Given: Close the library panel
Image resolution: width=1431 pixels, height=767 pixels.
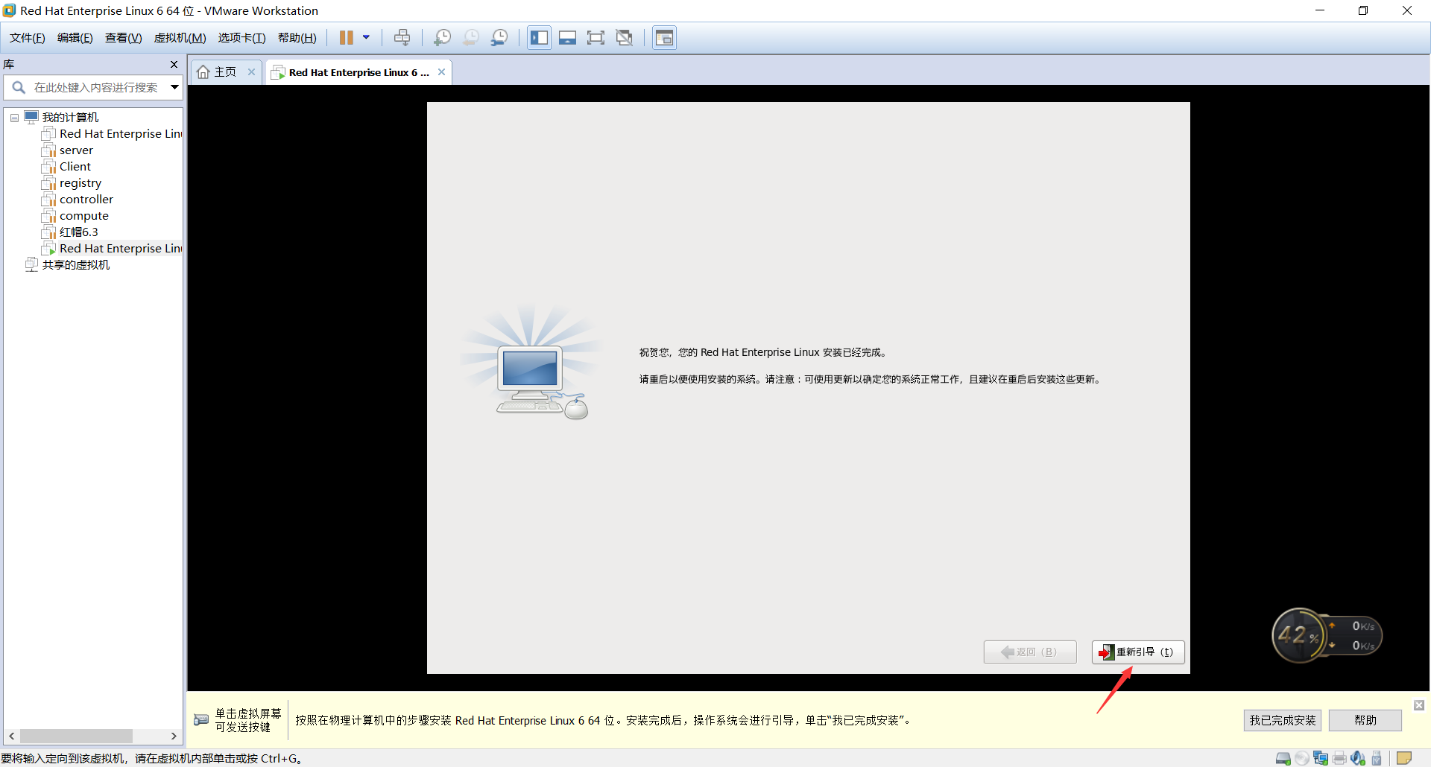Looking at the screenshot, I should [x=174, y=65].
